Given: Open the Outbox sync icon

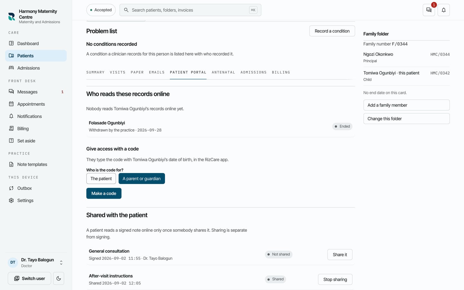Looking at the screenshot, I should pos(11,188).
